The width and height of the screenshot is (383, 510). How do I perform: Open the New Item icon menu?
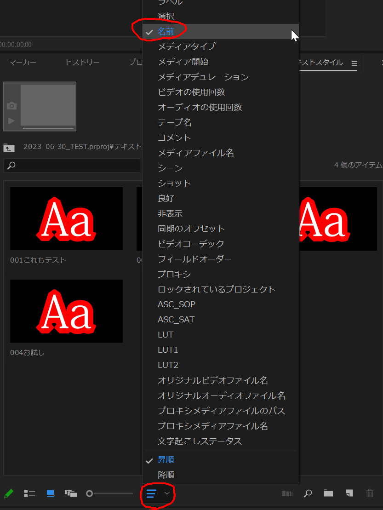[349, 493]
